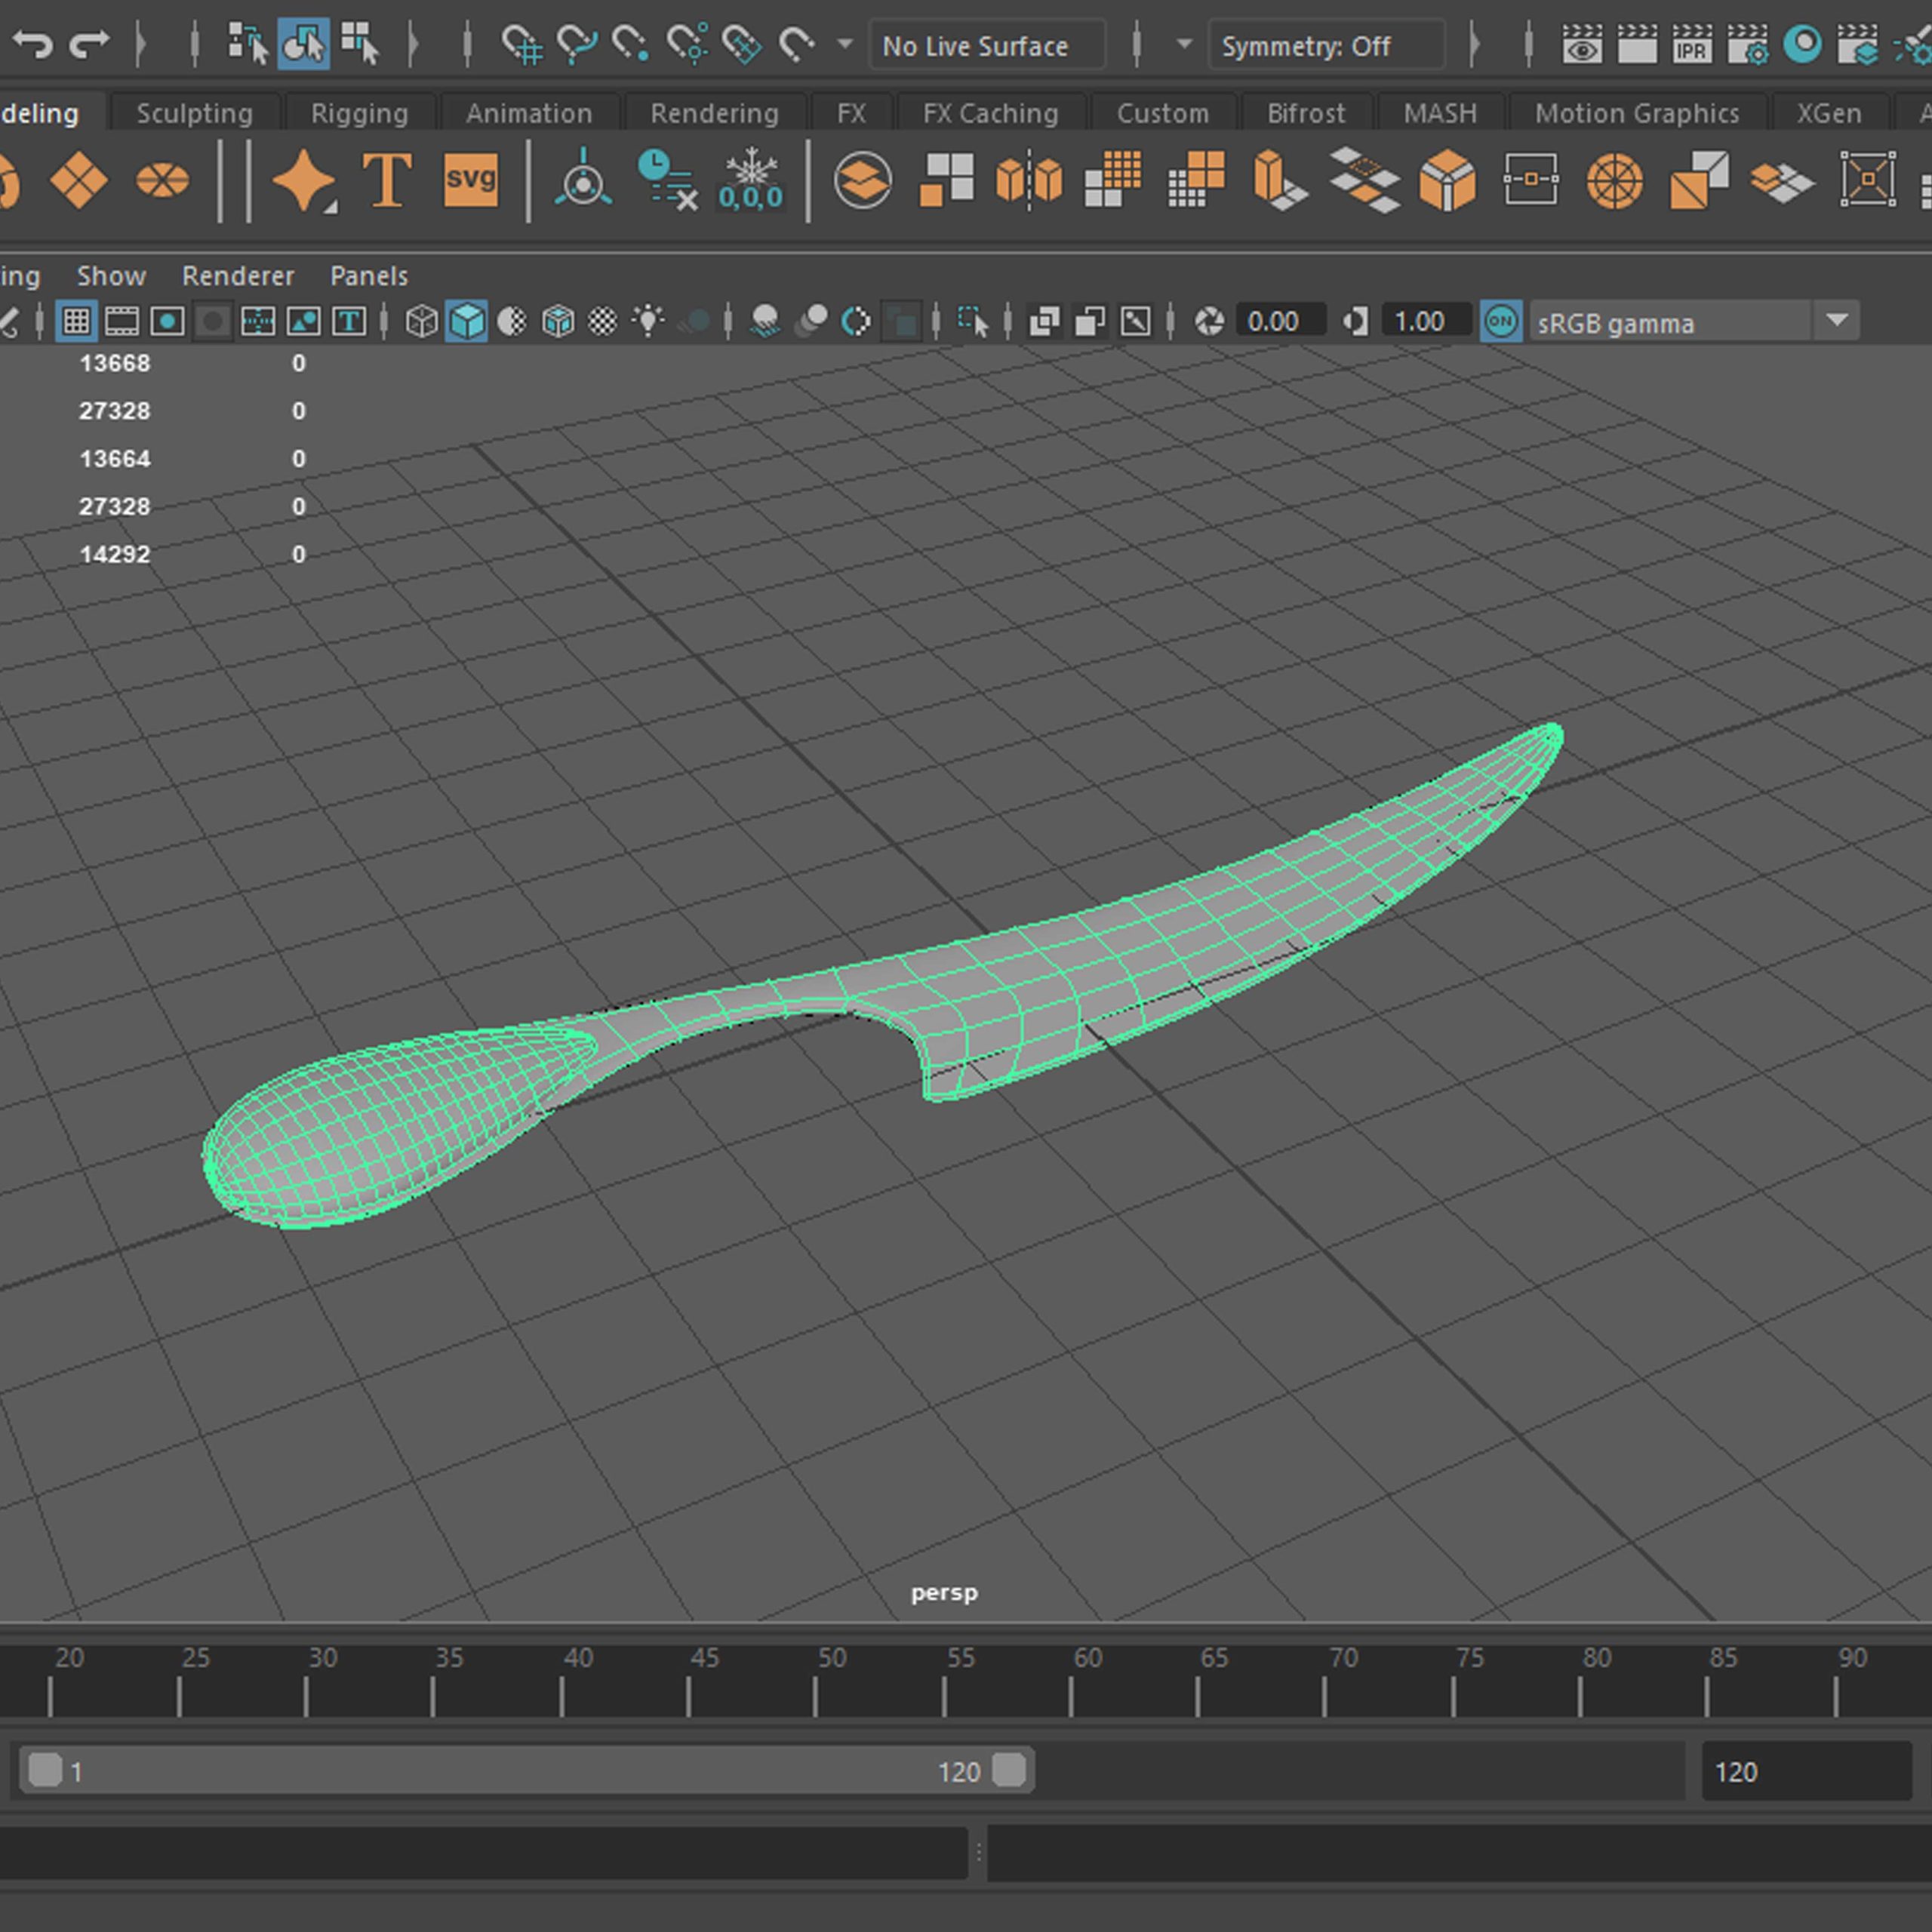Open the Symmetry: Off combo box

tap(1326, 46)
